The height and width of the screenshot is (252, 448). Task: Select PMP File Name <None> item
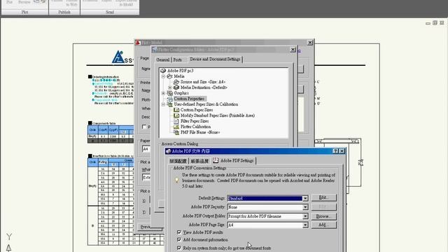pos(200,132)
